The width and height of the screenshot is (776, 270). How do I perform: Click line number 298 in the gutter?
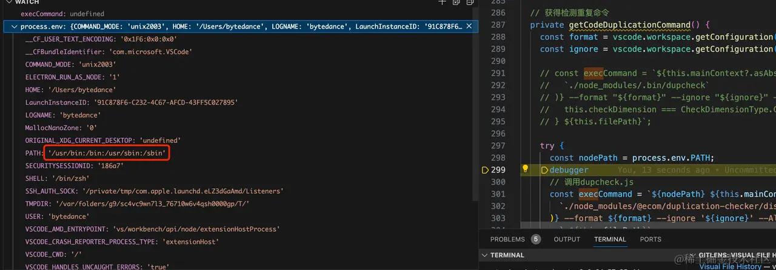coord(498,158)
